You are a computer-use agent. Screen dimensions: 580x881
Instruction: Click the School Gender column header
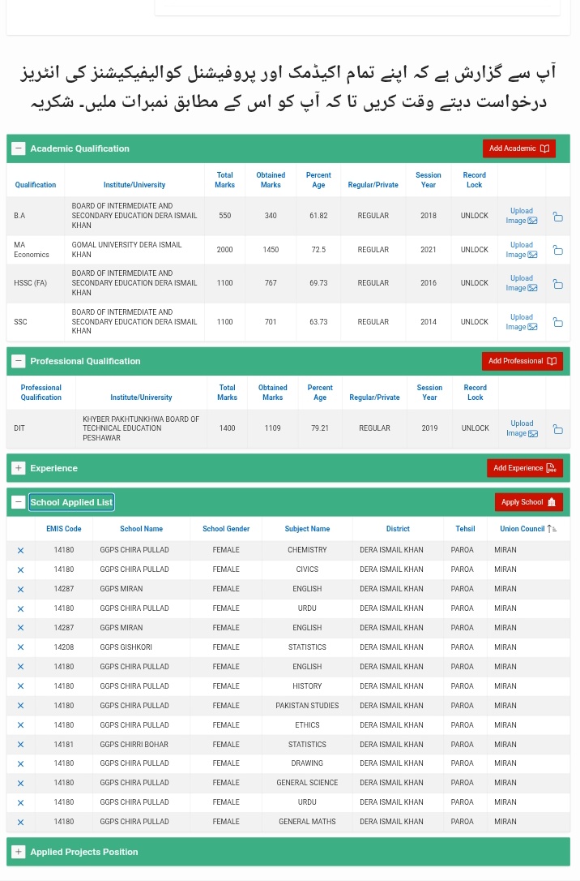click(x=226, y=529)
